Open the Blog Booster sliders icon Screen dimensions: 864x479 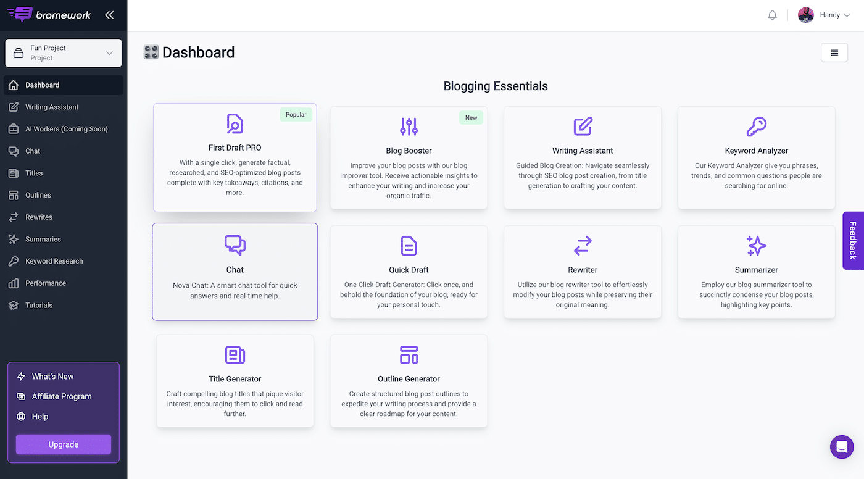[409, 127]
